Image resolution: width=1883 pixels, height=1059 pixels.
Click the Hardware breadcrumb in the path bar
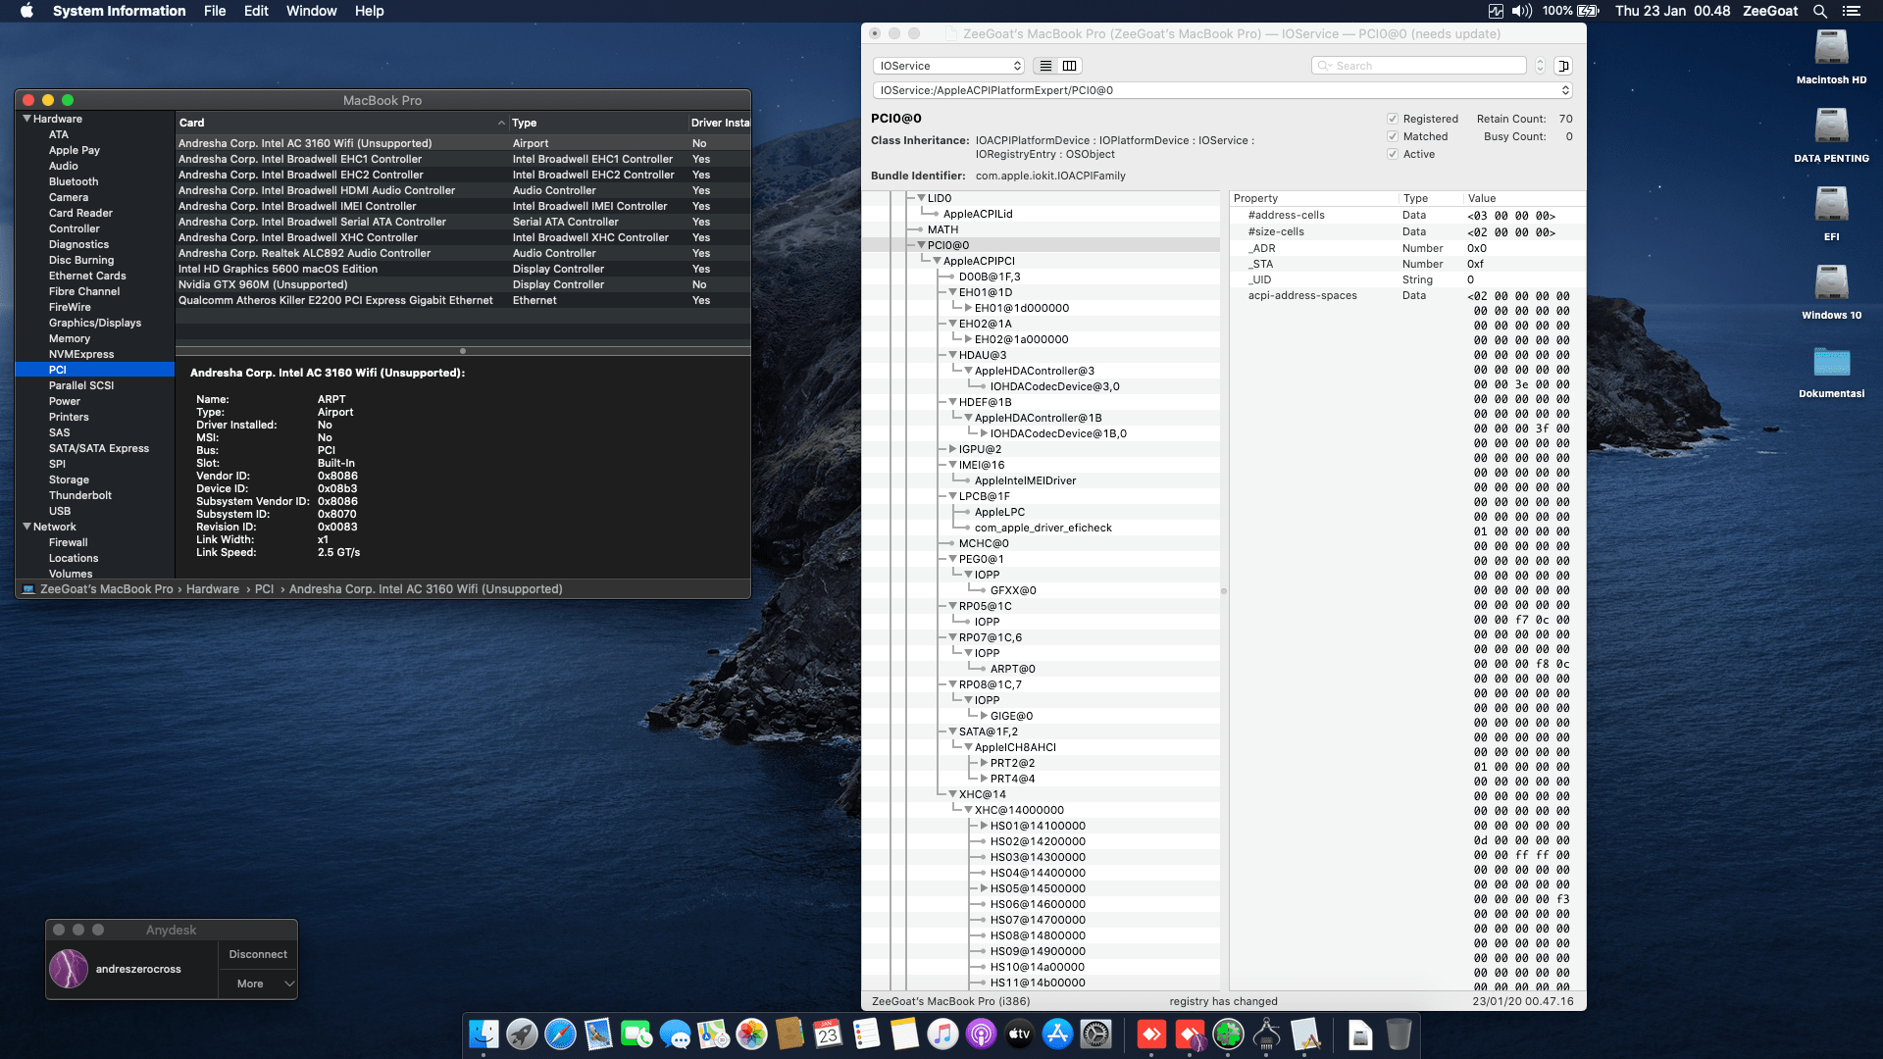(x=213, y=589)
